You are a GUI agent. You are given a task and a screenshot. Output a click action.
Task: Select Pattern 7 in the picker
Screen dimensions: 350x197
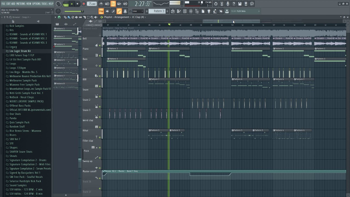pyautogui.click(x=66, y=78)
